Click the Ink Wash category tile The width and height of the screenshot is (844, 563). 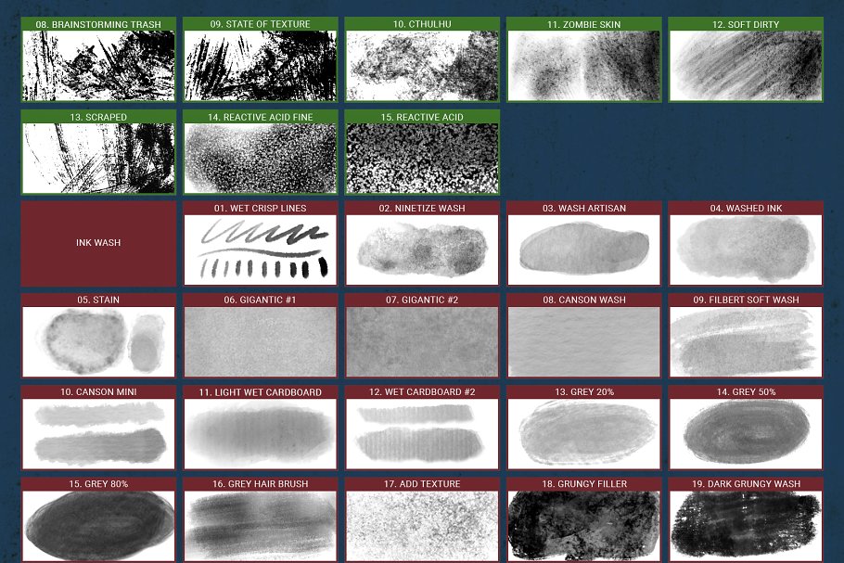tap(98, 243)
